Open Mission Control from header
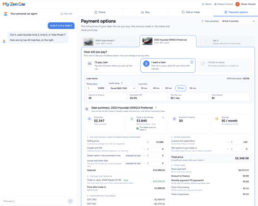This screenshot has width=258, height=206. [223, 4]
